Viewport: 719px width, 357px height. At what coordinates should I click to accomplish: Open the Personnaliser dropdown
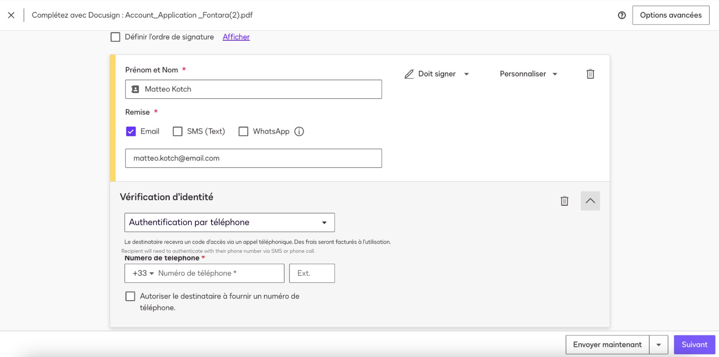point(528,74)
